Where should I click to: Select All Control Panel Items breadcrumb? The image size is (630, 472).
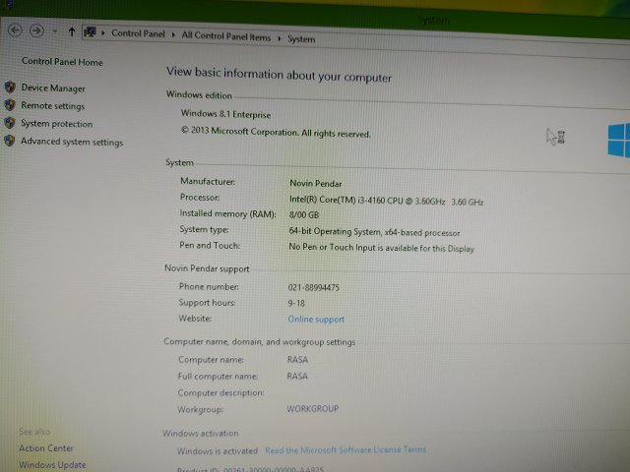click(x=227, y=36)
